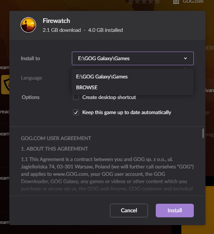The image size is (214, 234).
Task: Open the E:\GOG Galaxy\Games install path field
Action: 132,58
